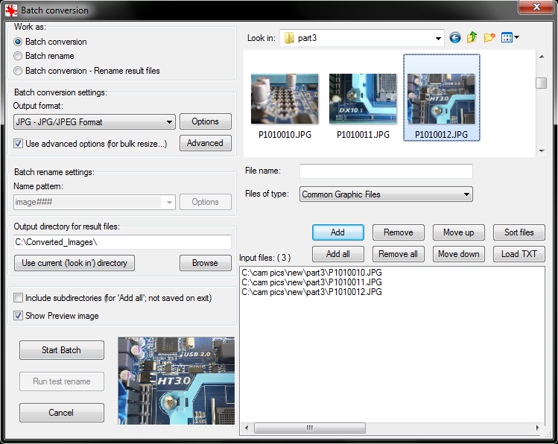The height and width of the screenshot is (444, 558).
Task: Open the View Menu icon
Action: pos(510,38)
